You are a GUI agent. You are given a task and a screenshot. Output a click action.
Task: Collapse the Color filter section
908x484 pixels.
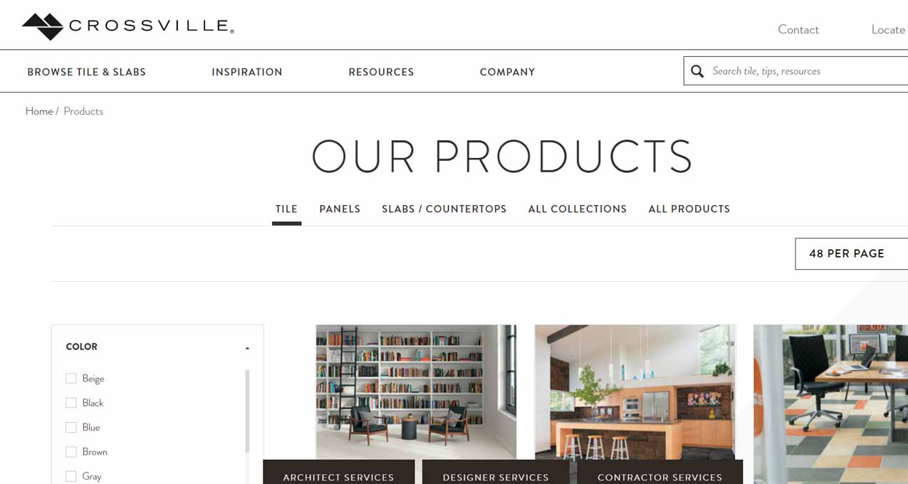click(x=247, y=347)
